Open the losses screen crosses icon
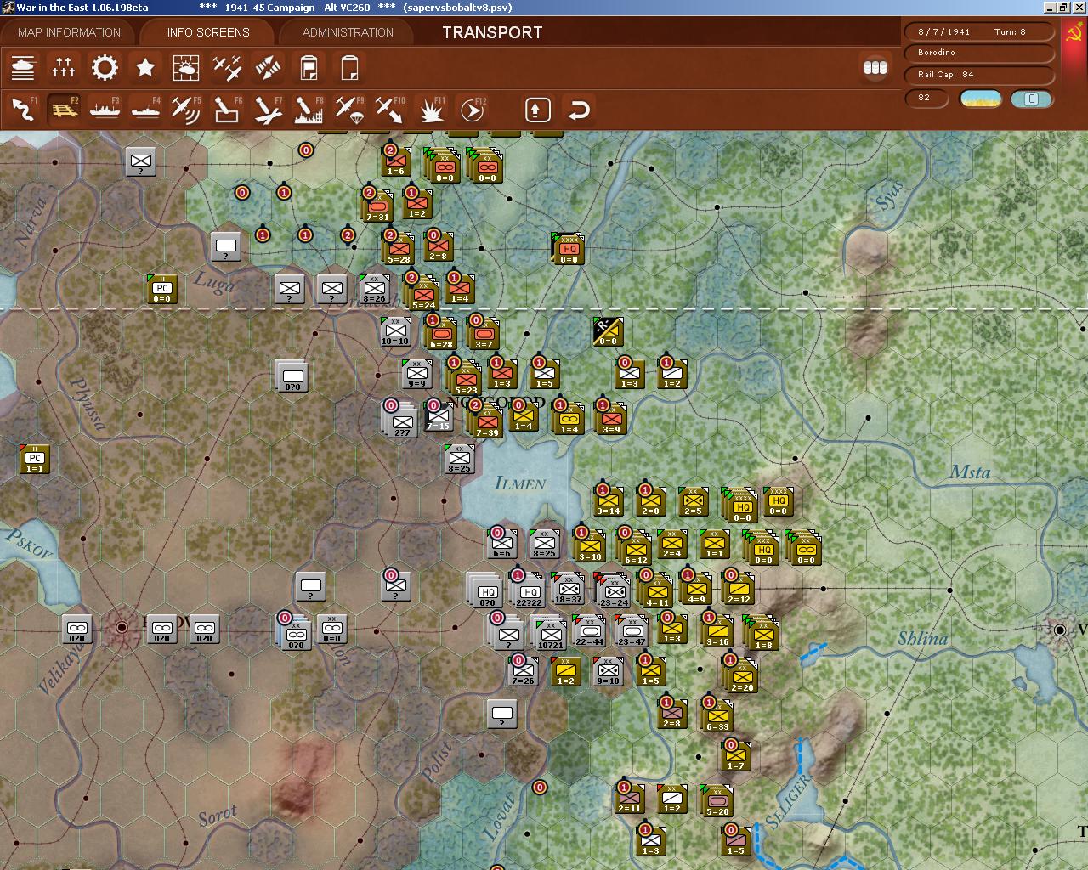The height and width of the screenshot is (870, 1088). tap(64, 67)
